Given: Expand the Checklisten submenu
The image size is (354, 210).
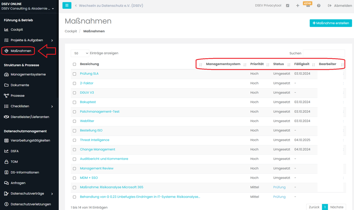Looking at the screenshot, I should [52, 106].
